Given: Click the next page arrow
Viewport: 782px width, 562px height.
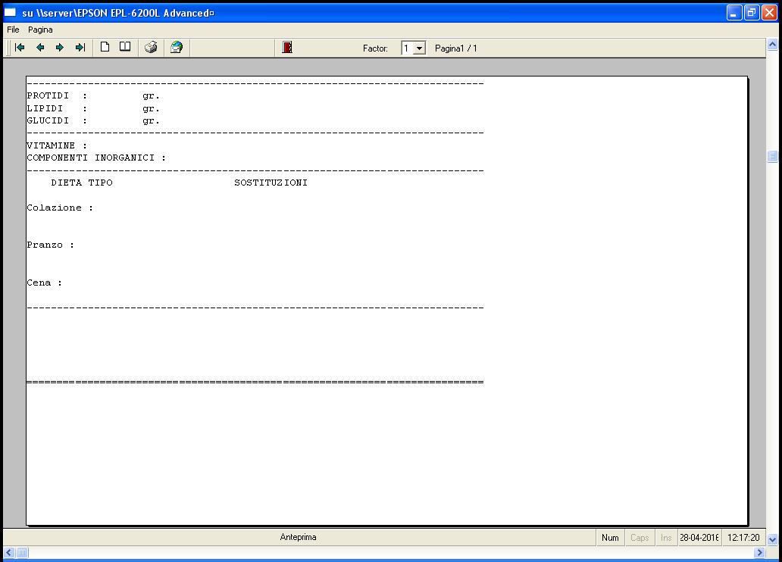Looking at the screenshot, I should (60, 48).
